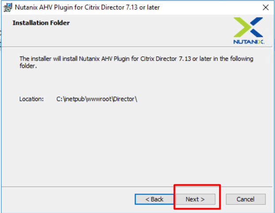Close the Nutanix AHV Plugin installer window
Viewport: 275px width, 213px height.
[266, 7]
